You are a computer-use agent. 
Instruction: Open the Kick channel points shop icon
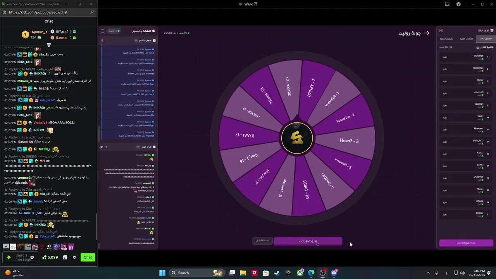click(65, 257)
